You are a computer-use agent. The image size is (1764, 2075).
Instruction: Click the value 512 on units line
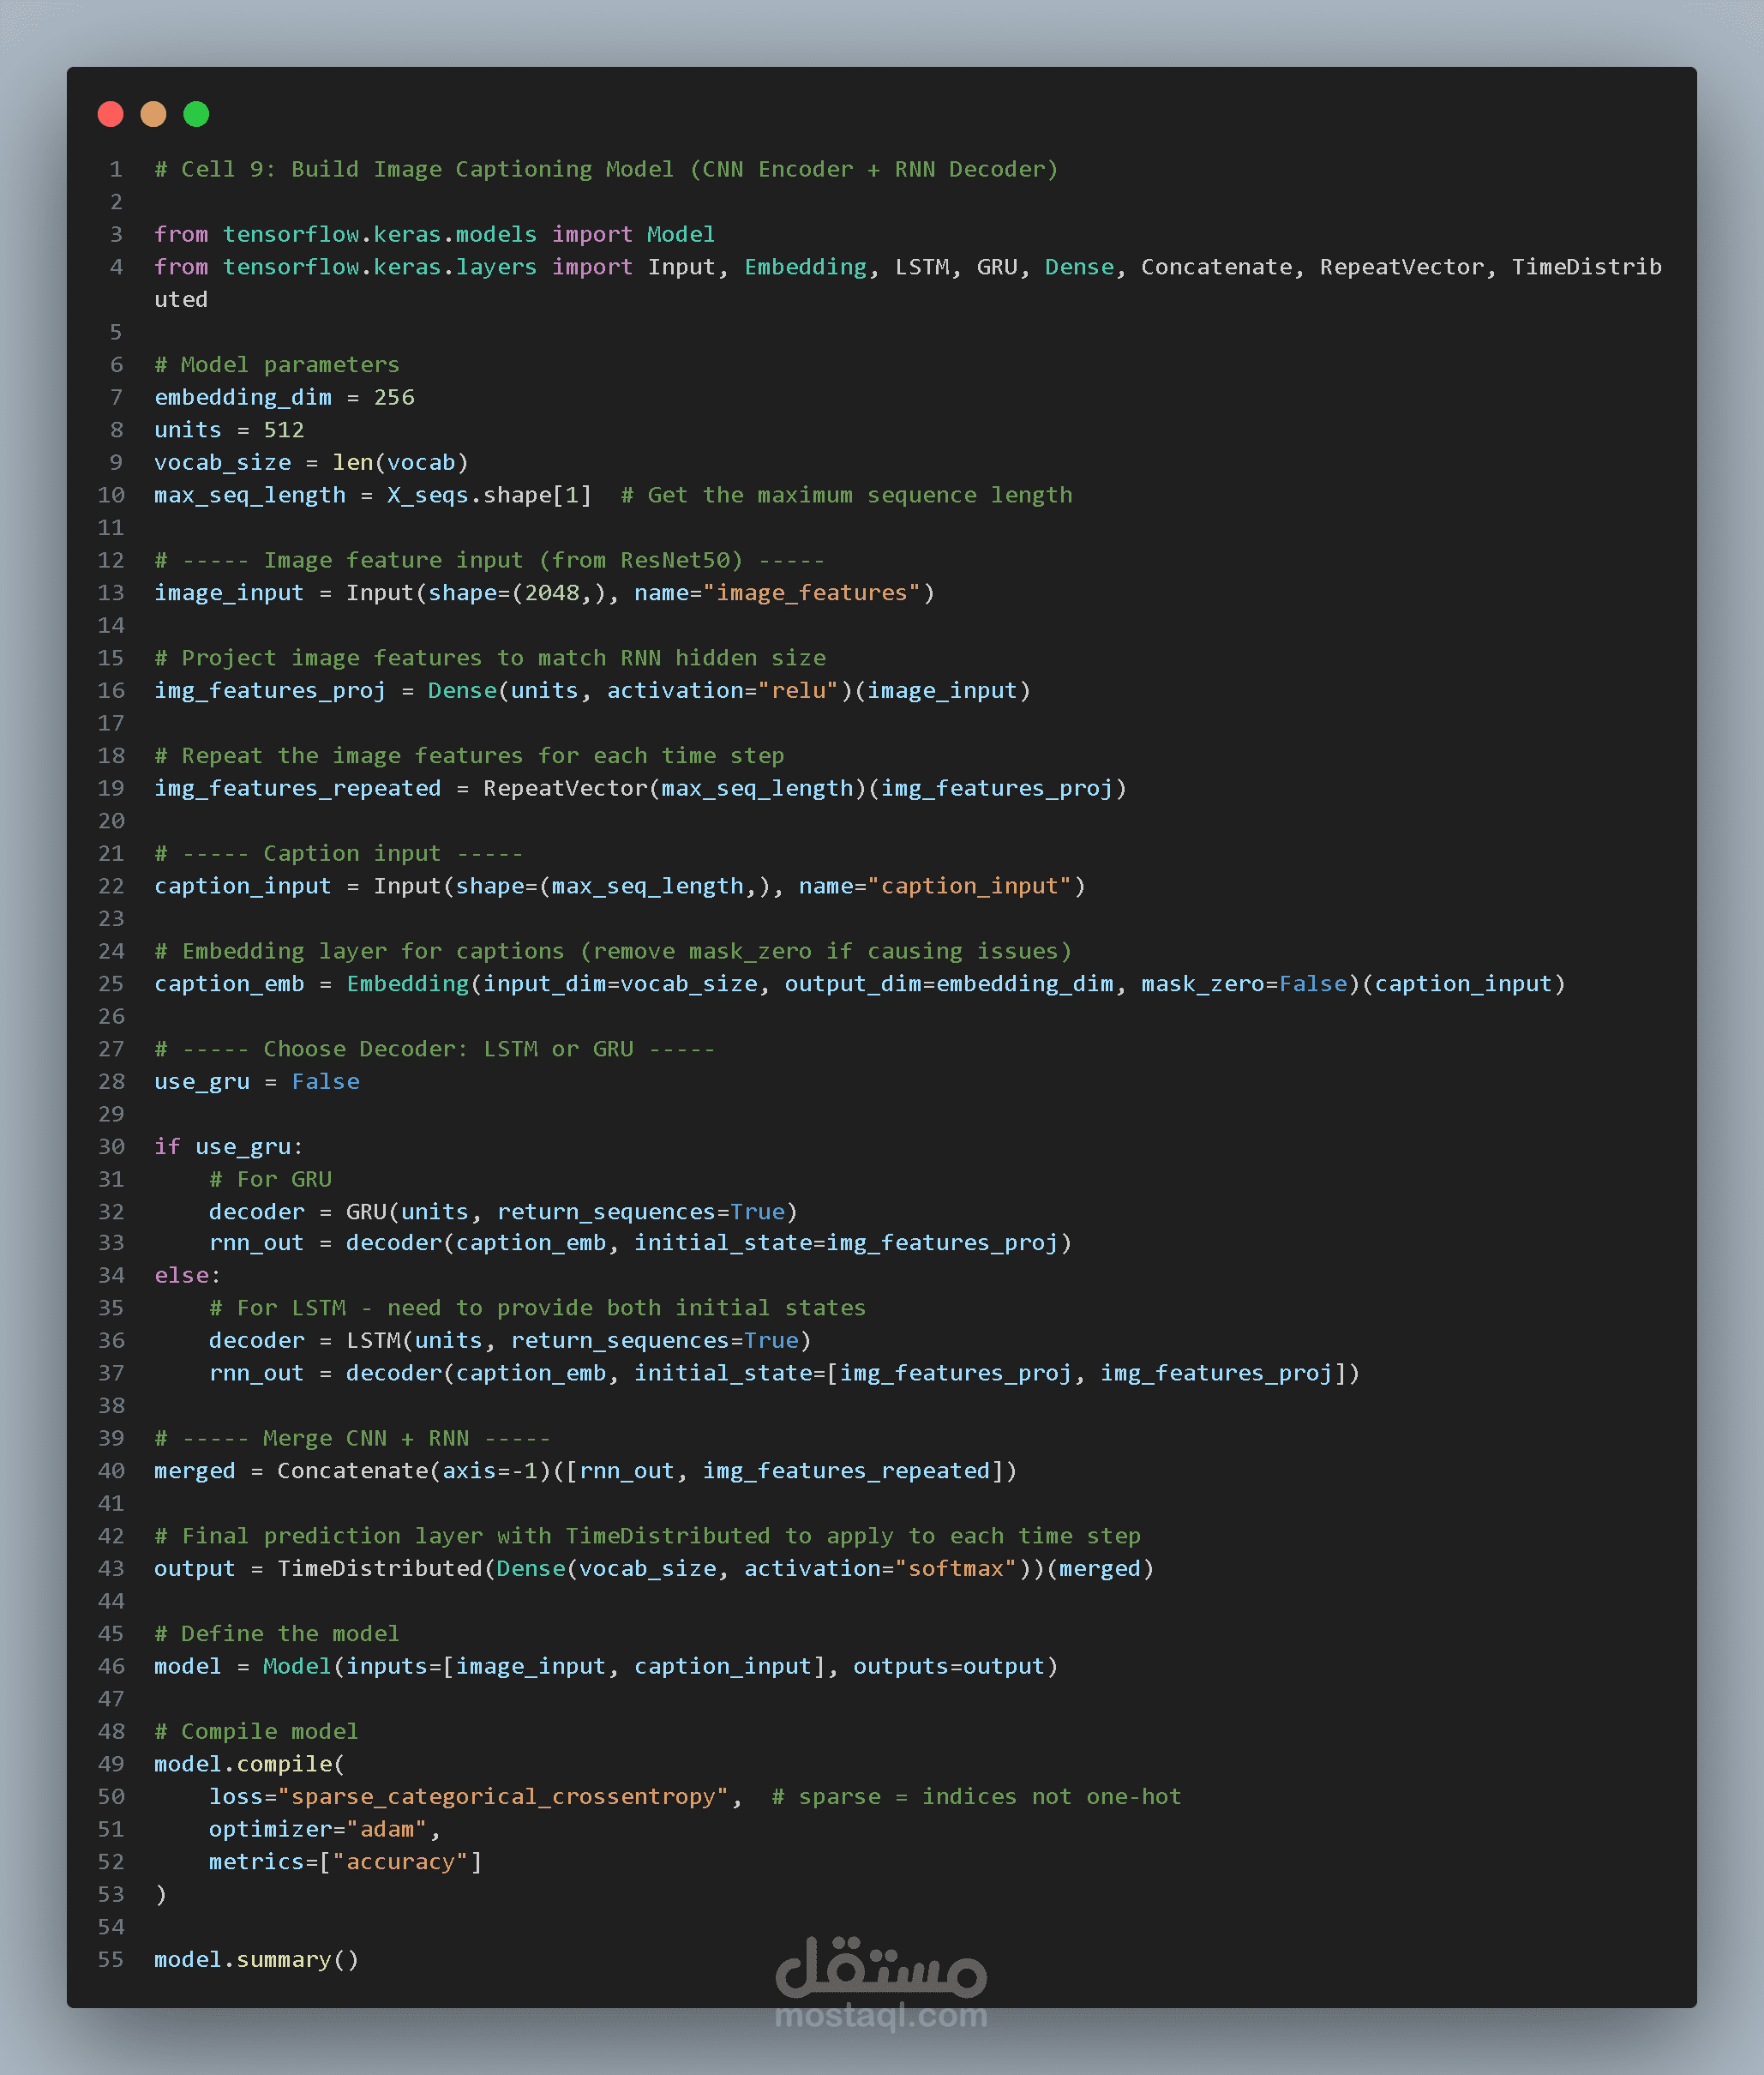coord(283,430)
